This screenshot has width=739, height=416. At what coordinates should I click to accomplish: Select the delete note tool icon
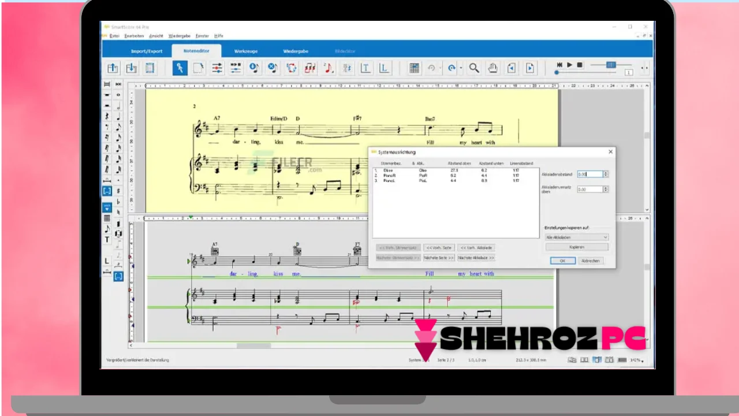coord(273,68)
